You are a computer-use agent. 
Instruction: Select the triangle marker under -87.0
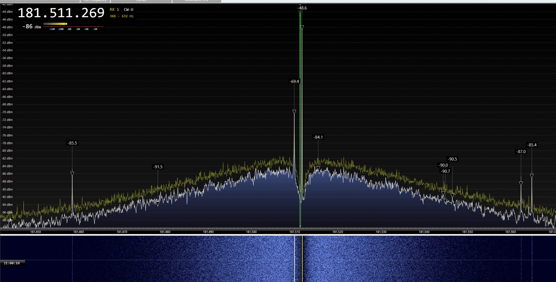click(x=521, y=184)
